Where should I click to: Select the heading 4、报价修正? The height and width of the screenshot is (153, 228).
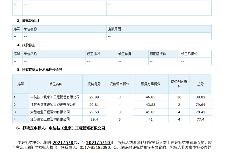pos(26,45)
